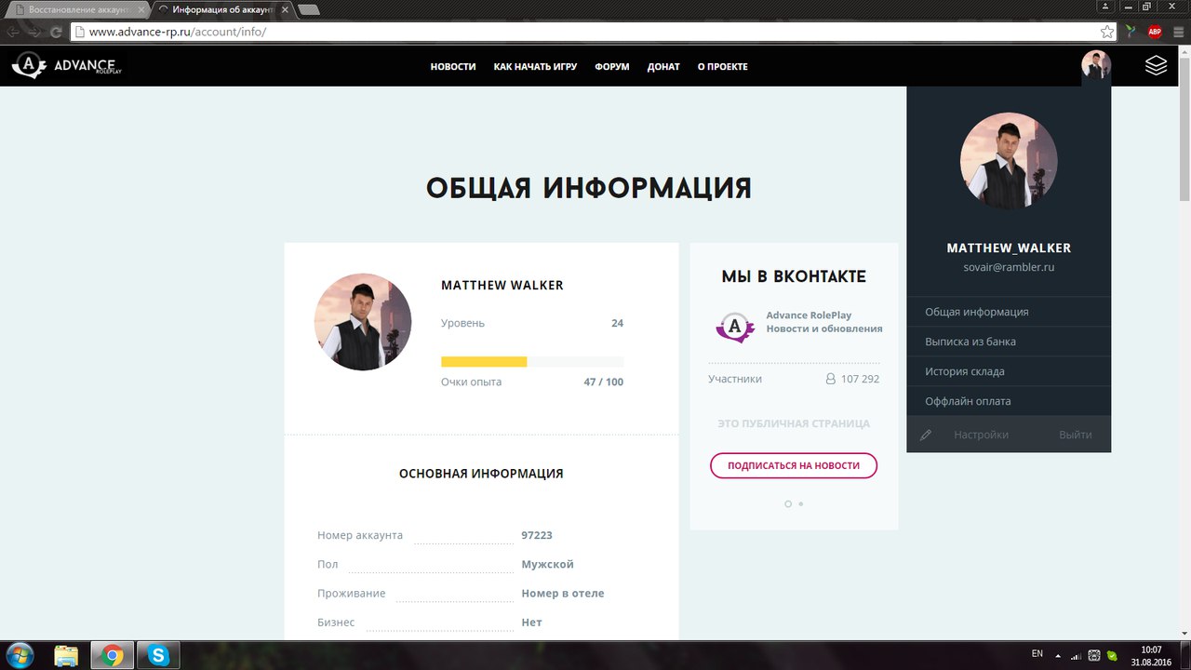
Task: Open Skype from the taskbar
Action: (x=159, y=655)
